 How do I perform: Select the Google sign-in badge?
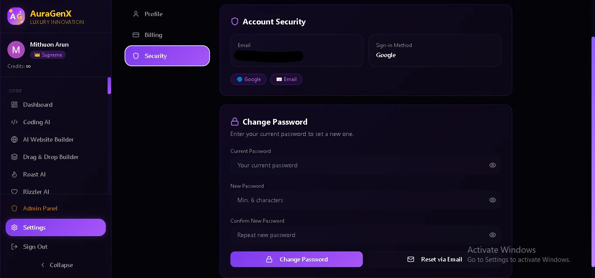pyautogui.click(x=248, y=79)
